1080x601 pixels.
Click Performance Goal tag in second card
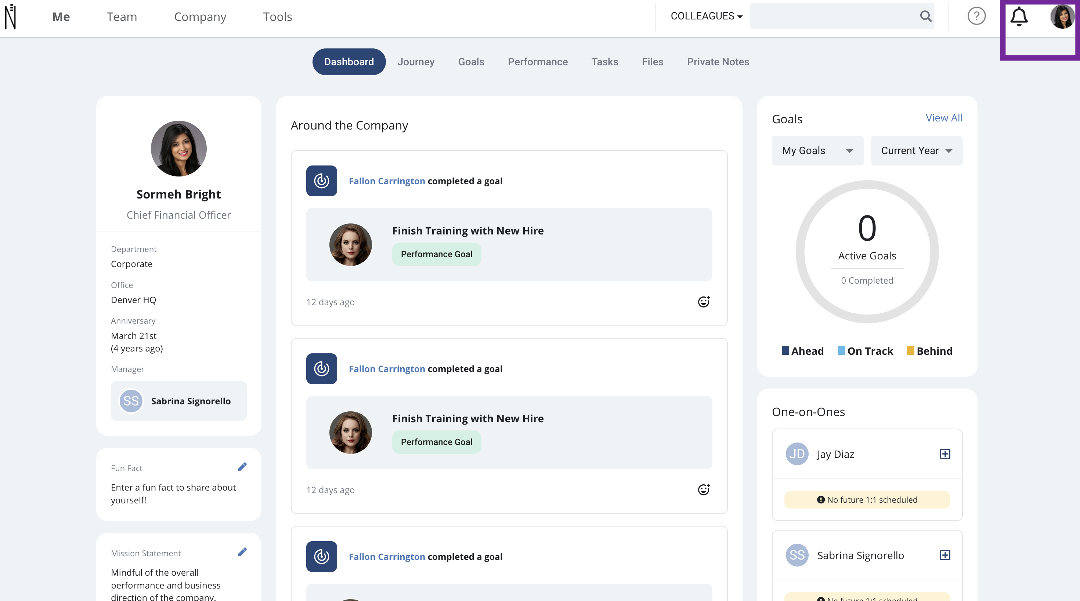[x=437, y=442]
